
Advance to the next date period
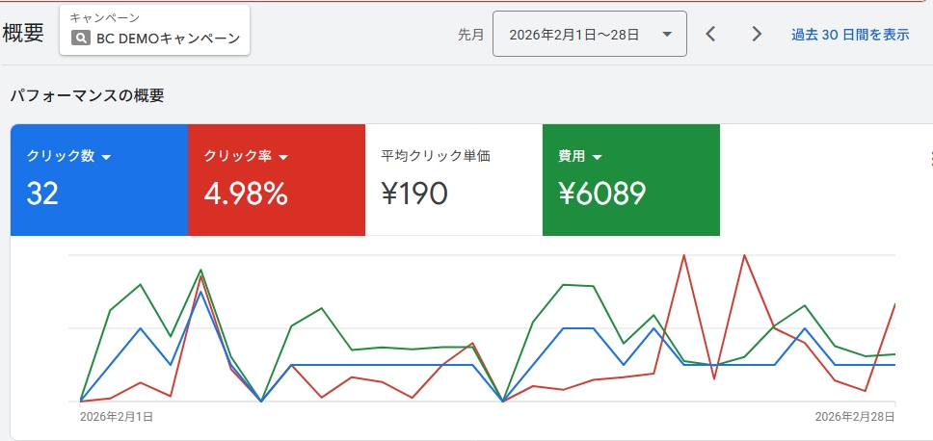[757, 35]
